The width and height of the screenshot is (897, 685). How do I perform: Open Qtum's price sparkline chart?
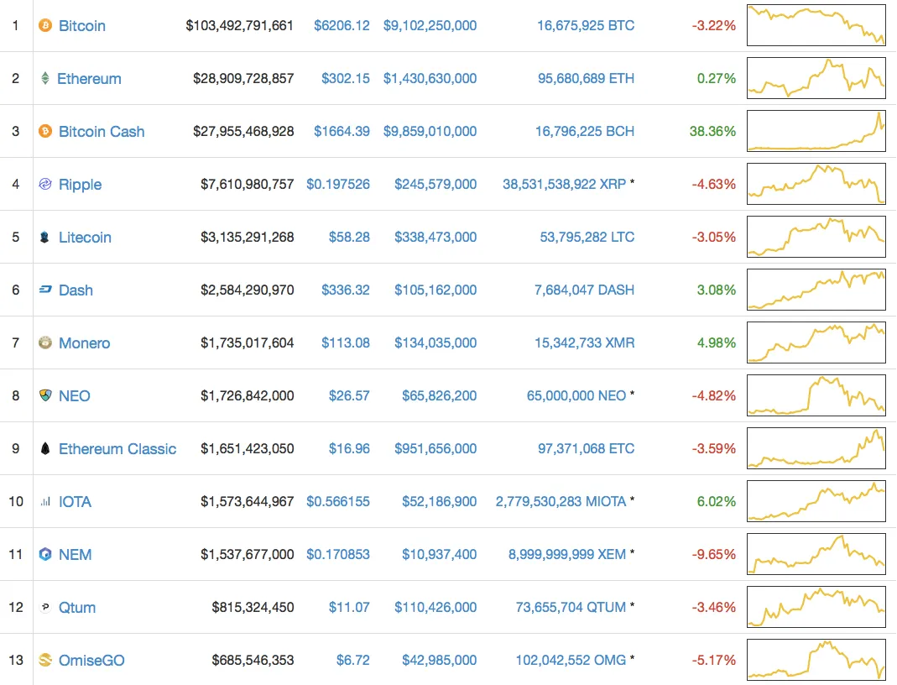(816, 607)
